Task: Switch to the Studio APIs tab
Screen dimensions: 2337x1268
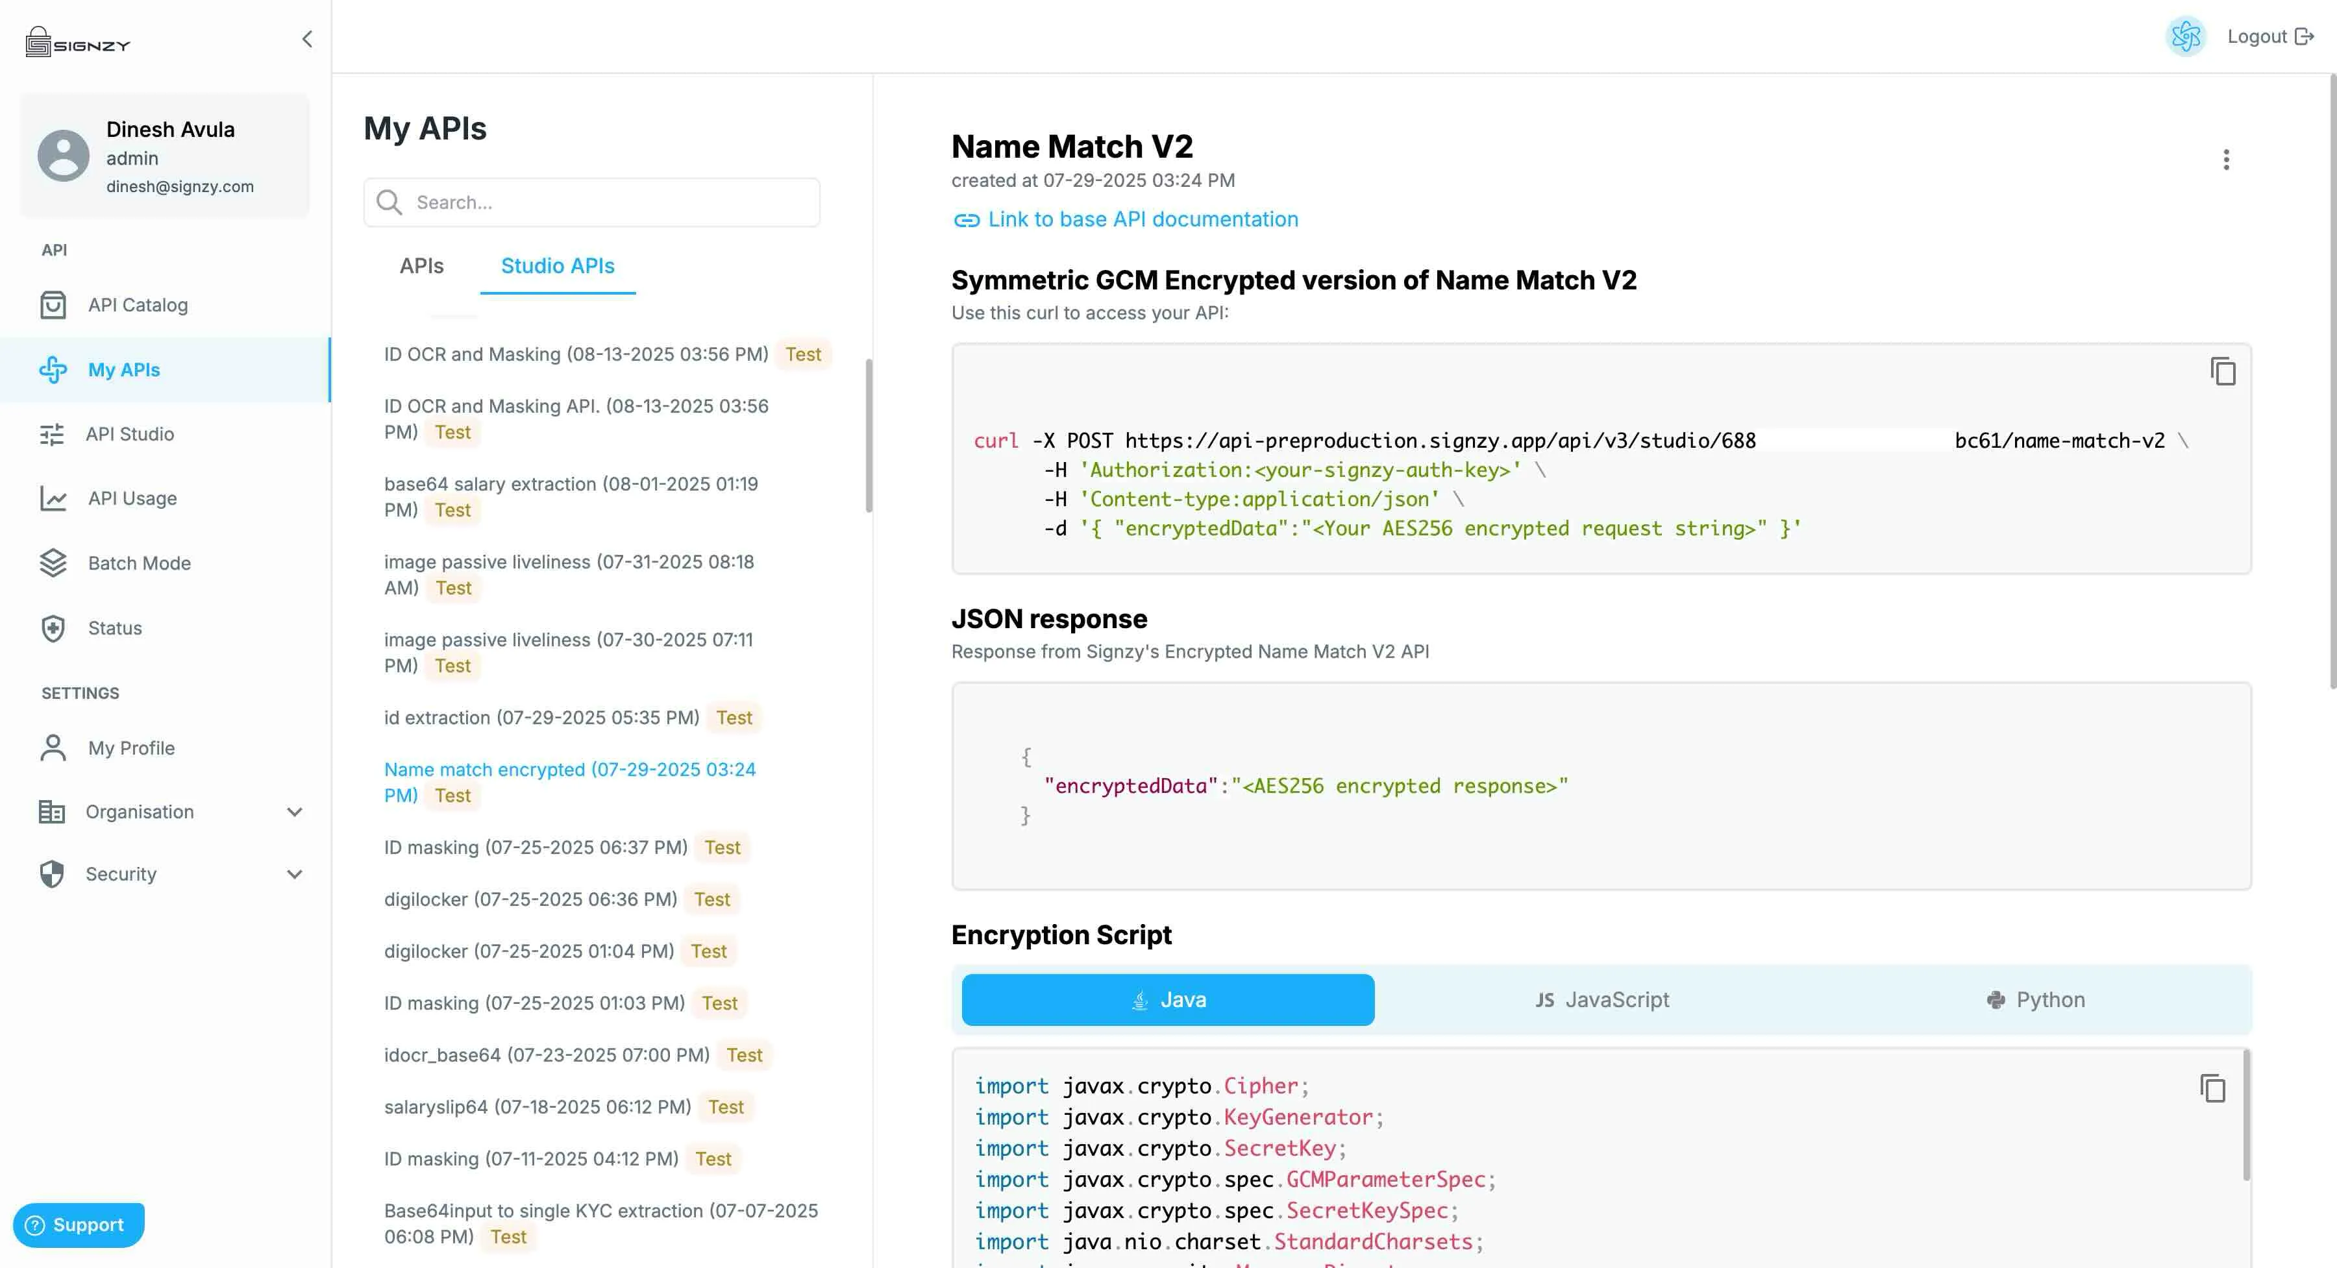Action: pos(558,266)
